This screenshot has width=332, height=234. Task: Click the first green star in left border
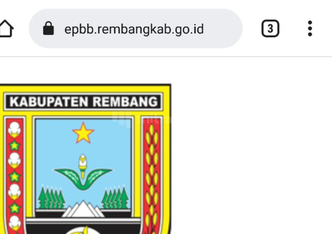click(14, 145)
